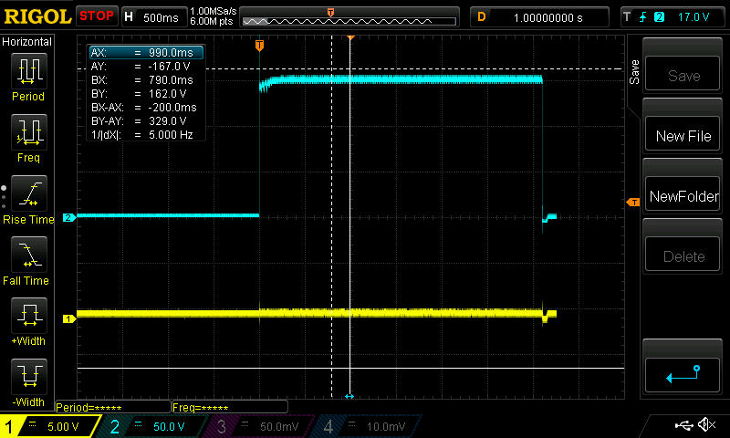Viewport: 730px width, 438px height.
Task: Click the orange trigger position marker T
Action: pyautogui.click(x=260, y=45)
